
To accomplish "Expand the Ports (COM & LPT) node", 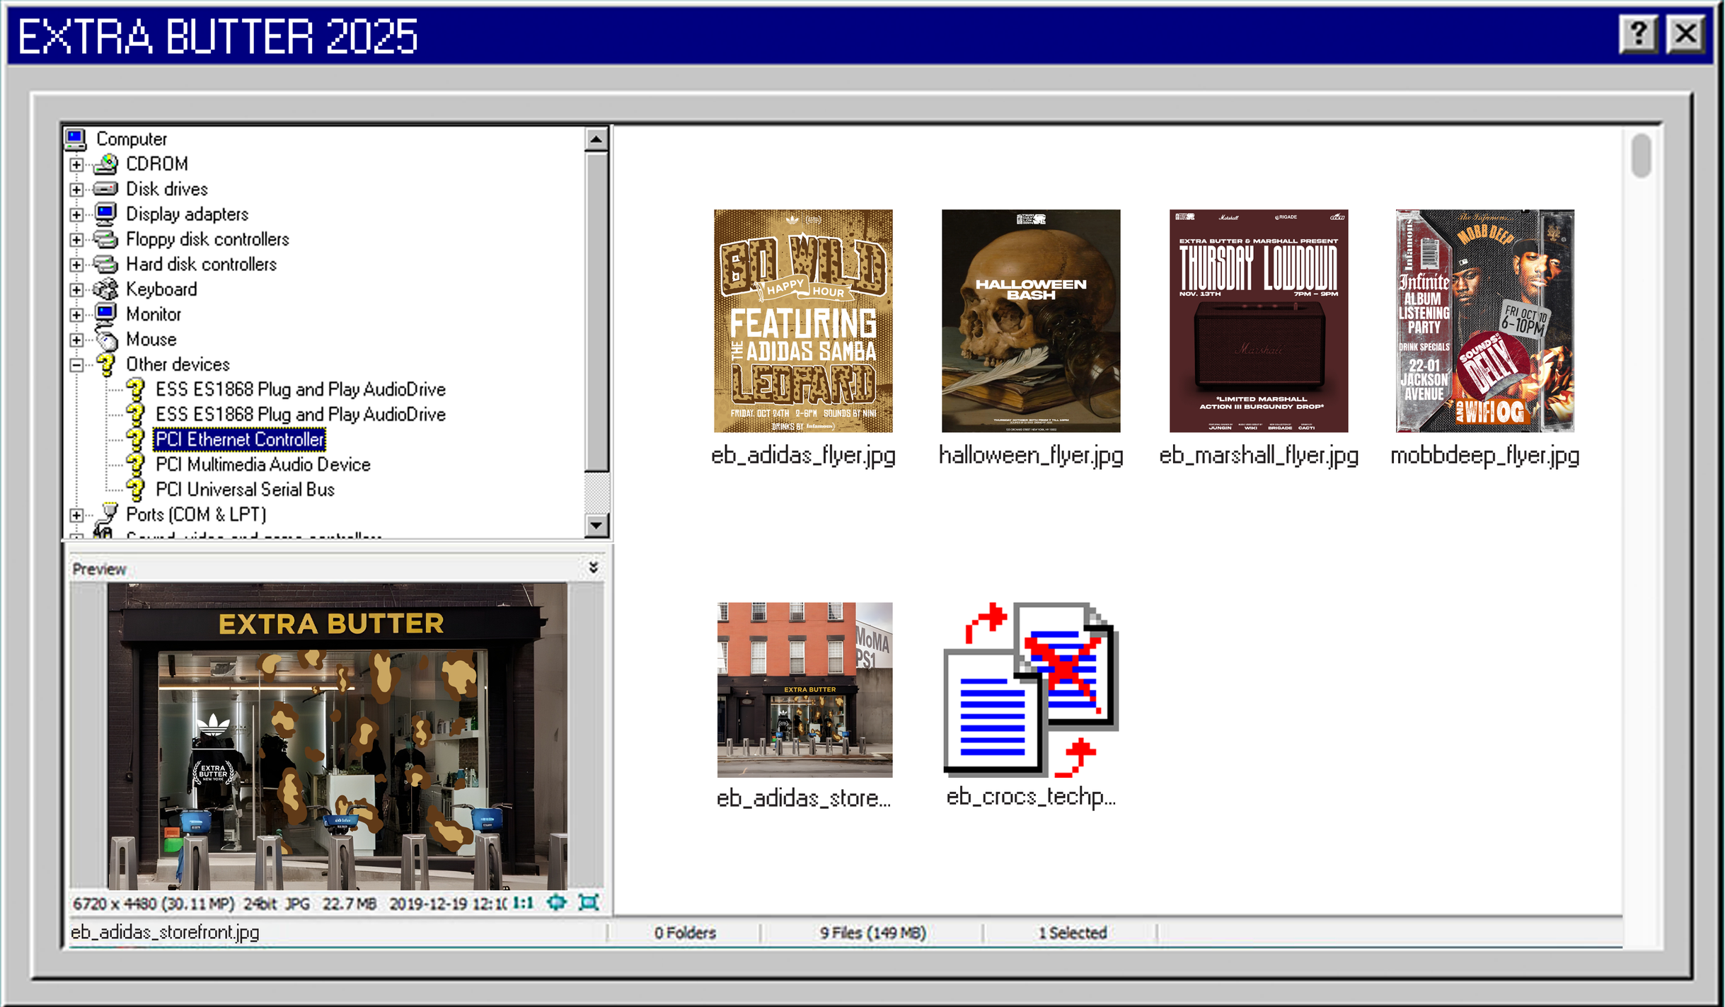I will 76,514.
